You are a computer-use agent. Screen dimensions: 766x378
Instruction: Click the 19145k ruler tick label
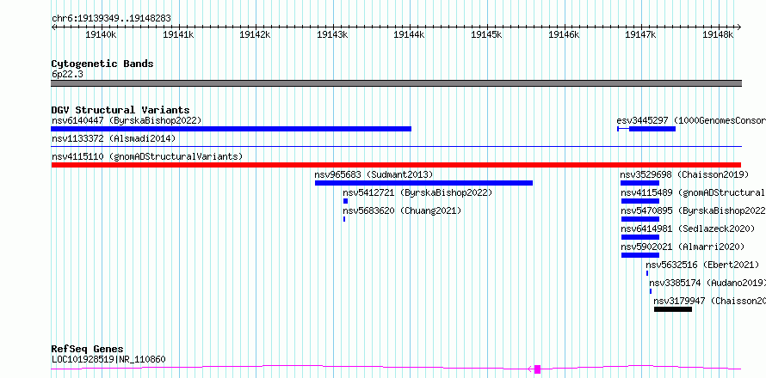pos(486,34)
